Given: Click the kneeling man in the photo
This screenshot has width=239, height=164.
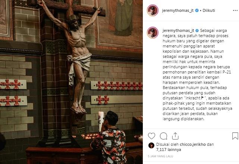Looking at the screenshot, I should [109, 138].
